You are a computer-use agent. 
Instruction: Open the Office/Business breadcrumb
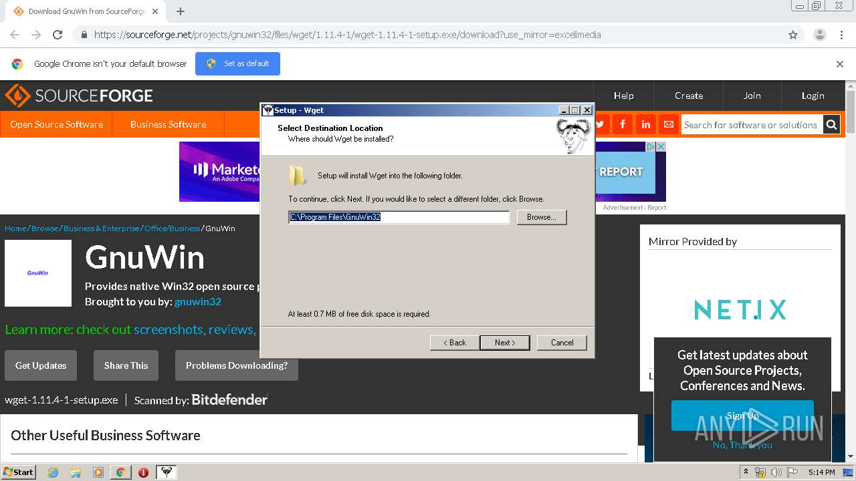(x=172, y=228)
